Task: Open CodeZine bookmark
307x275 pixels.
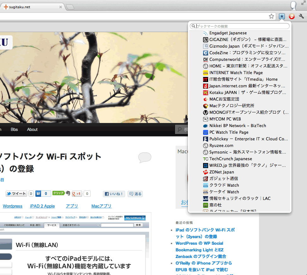Action: click(240, 53)
